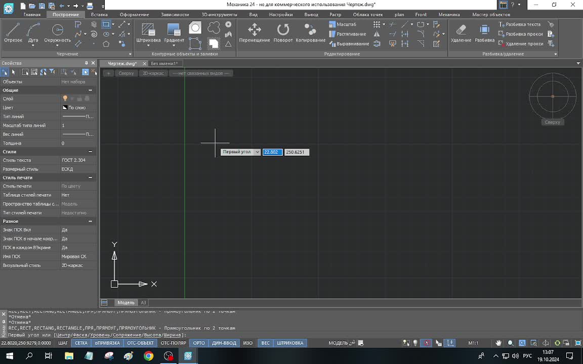Toggle ОТС-ОБЪЕКТ object tracking

(x=140, y=343)
